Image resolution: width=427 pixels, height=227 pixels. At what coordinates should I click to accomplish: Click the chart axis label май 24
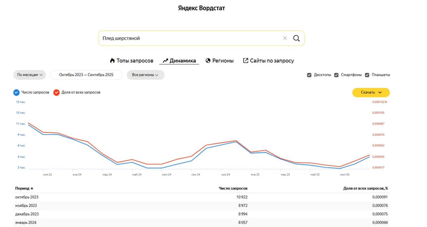[x=137, y=175]
